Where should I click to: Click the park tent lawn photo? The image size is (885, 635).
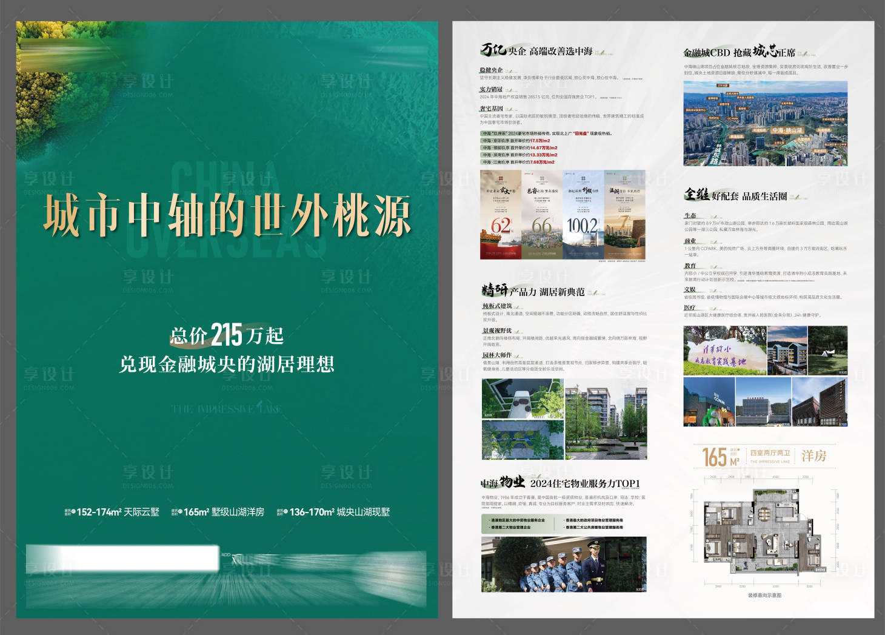828,350
